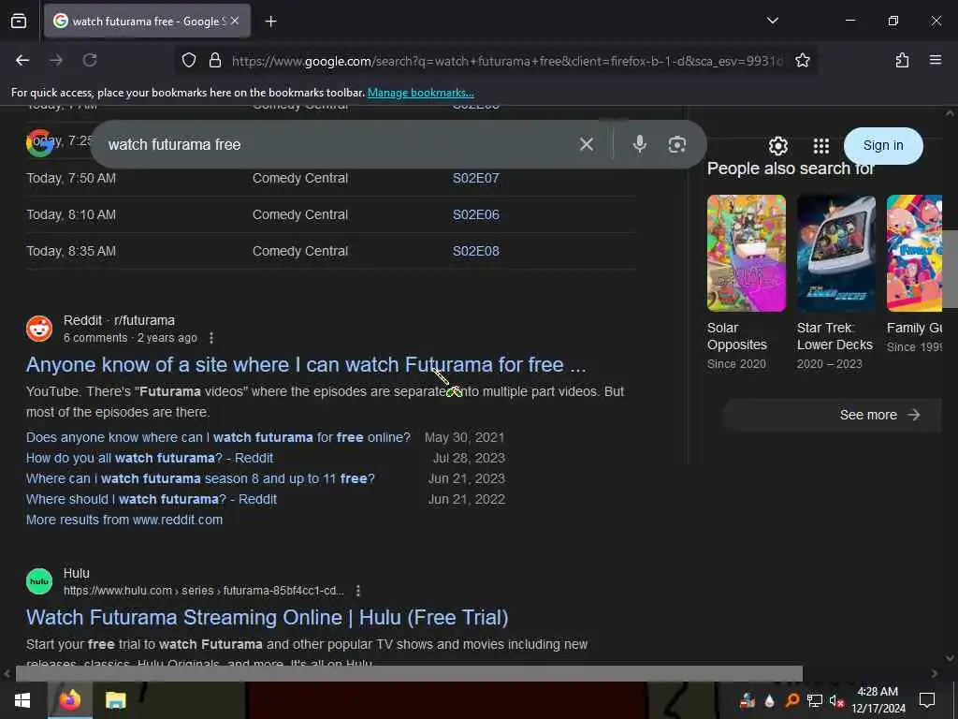Click the scroll right arrow of horizontal scrollbar
The image size is (958, 719).
coord(935,673)
